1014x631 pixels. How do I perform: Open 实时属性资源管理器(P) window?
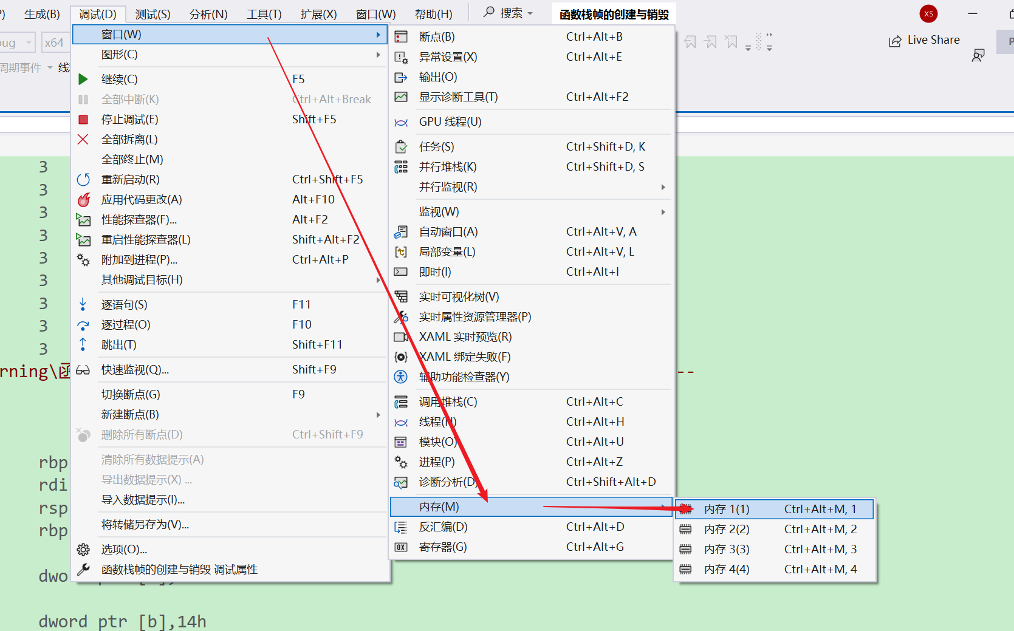pos(532,317)
